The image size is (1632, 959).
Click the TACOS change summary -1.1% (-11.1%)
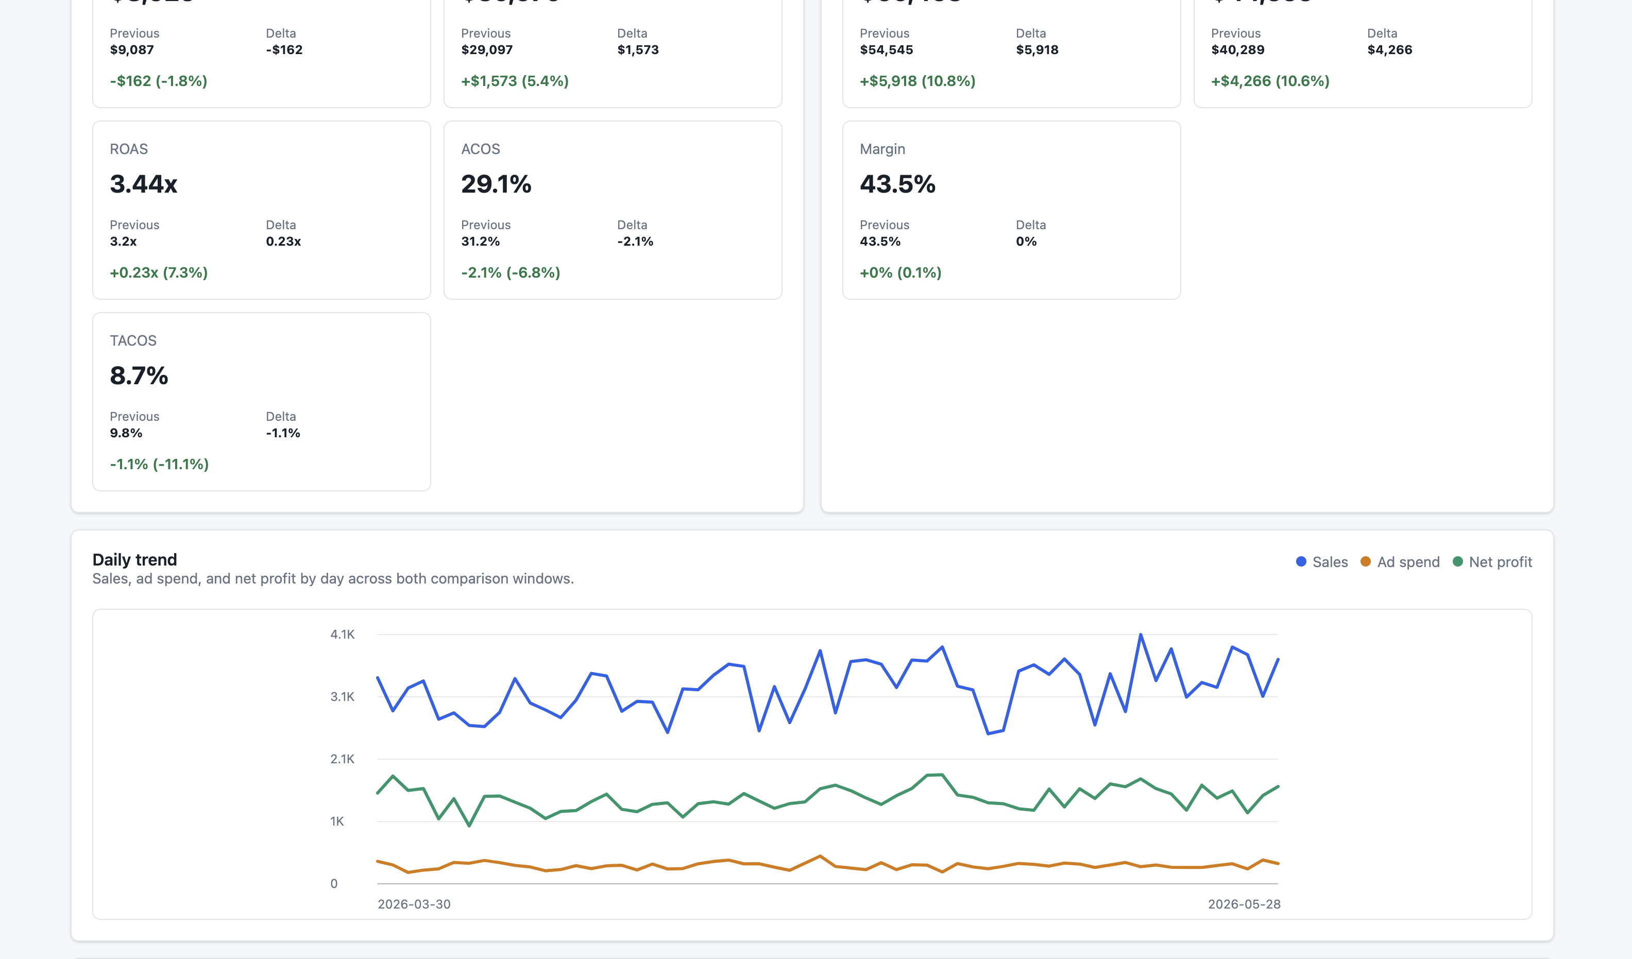click(x=159, y=464)
